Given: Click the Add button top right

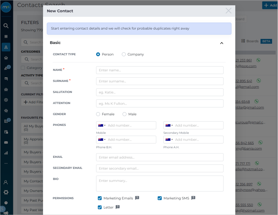Looking at the screenshot, I should pyautogui.click(x=270, y=5).
